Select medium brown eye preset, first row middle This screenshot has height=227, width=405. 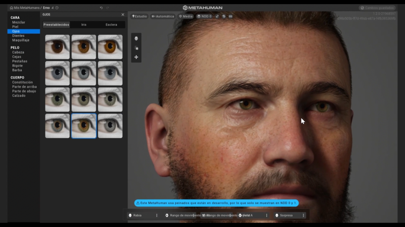coord(84,47)
